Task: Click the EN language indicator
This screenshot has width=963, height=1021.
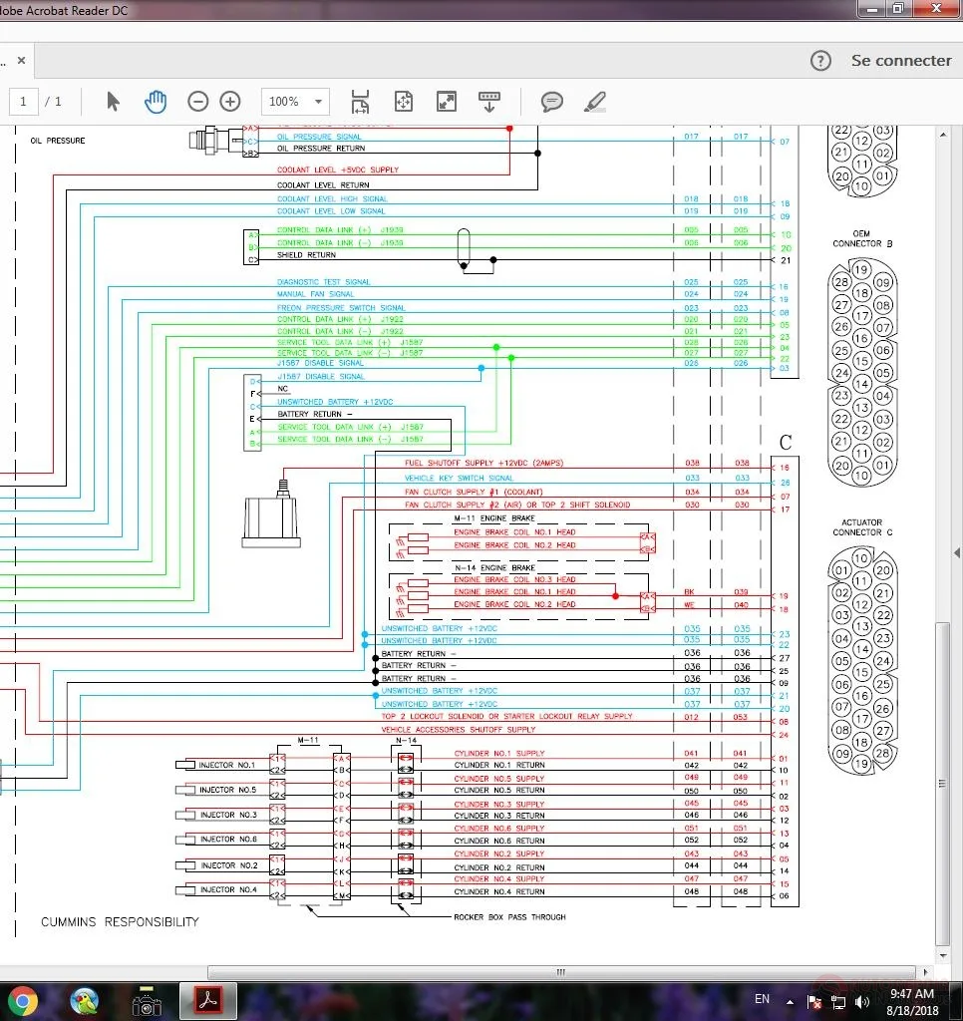Action: [x=762, y=999]
